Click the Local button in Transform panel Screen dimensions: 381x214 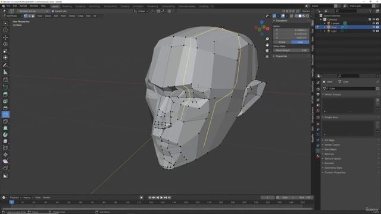[x=300, y=42]
